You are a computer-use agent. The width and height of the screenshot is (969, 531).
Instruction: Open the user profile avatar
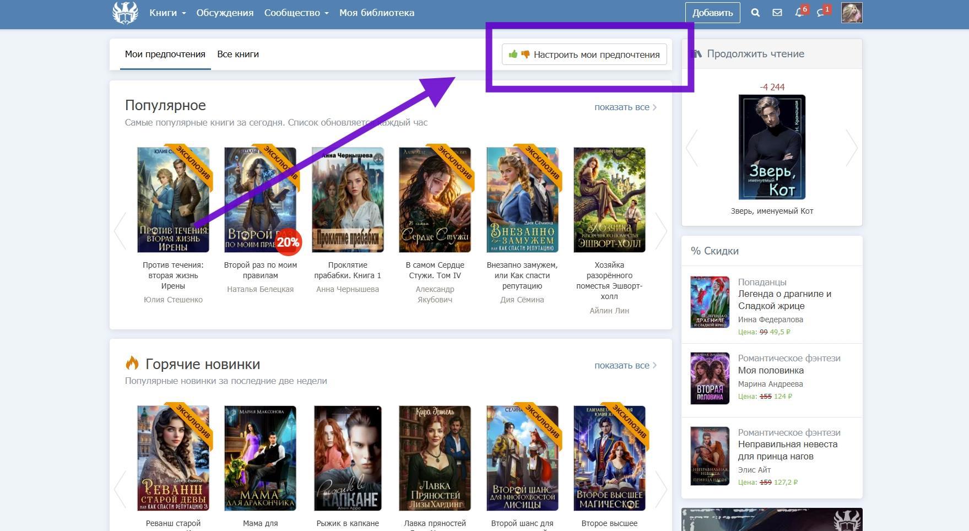[x=851, y=13]
